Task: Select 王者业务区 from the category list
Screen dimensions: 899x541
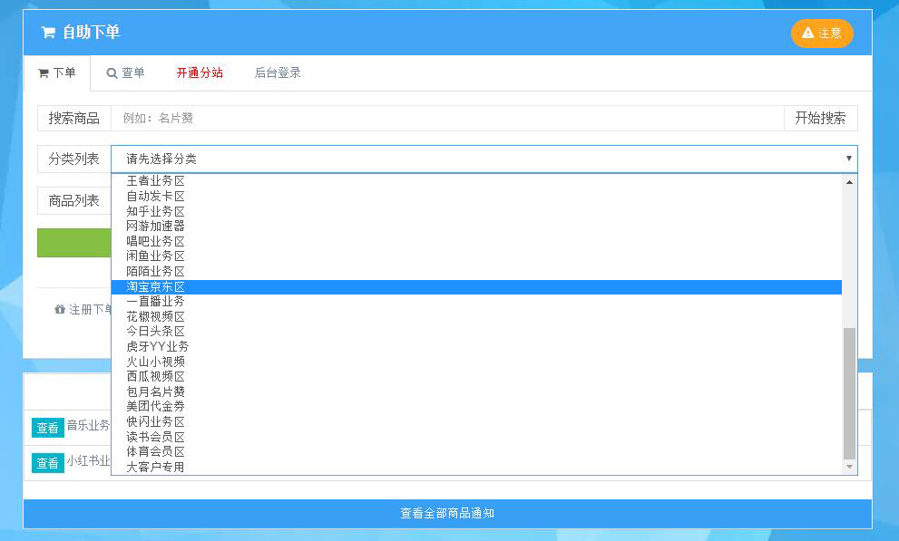Action: pyautogui.click(x=476, y=181)
